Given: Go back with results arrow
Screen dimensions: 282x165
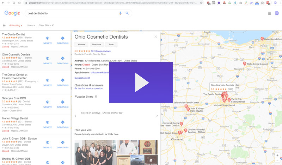Looking at the screenshot, I should (4, 25).
